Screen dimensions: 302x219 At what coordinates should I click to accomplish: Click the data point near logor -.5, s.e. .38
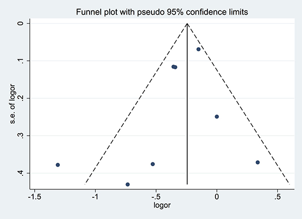pyautogui.click(x=153, y=164)
